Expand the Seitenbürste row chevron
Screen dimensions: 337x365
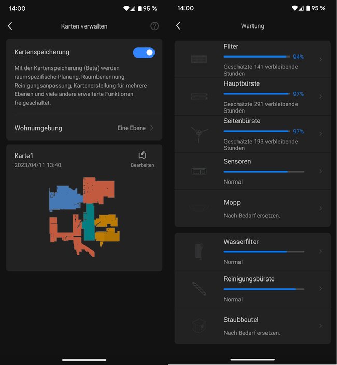tap(321, 134)
